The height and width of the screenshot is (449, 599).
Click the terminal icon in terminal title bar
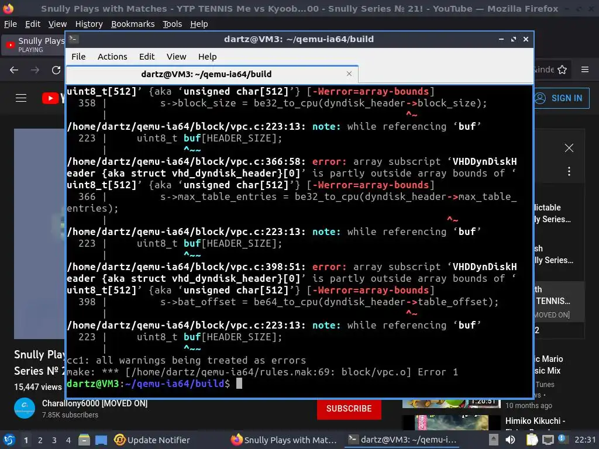73,39
